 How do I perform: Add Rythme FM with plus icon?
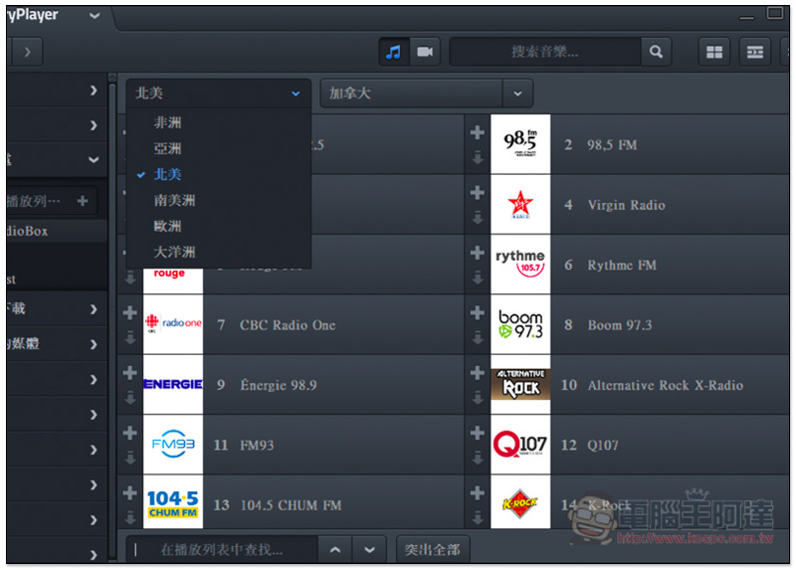pyautogui.click(x=477, y=253)
